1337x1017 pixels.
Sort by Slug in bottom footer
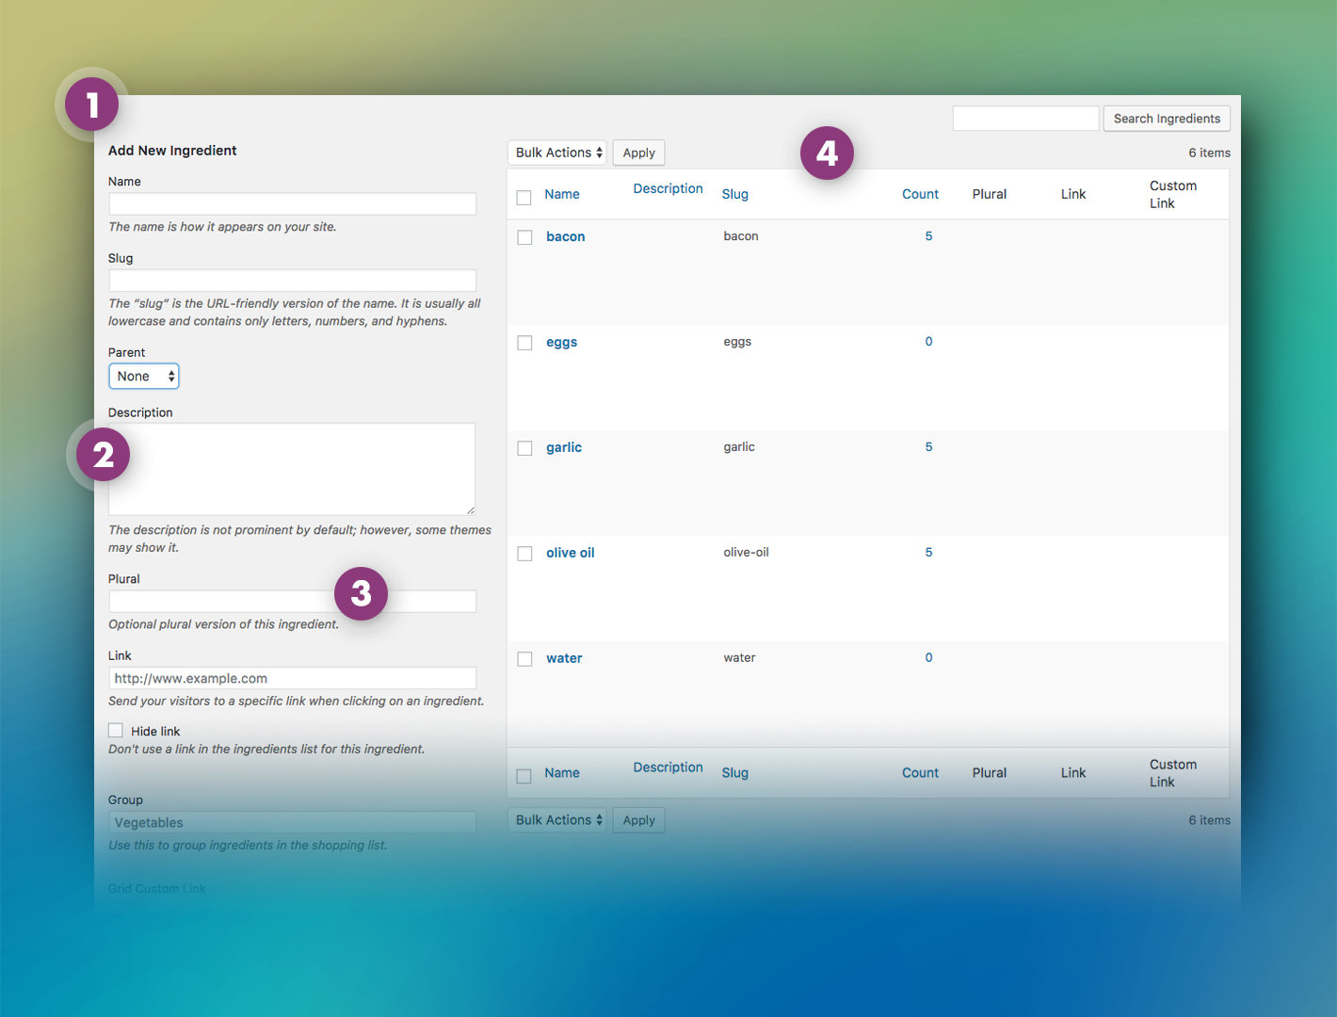735,773
